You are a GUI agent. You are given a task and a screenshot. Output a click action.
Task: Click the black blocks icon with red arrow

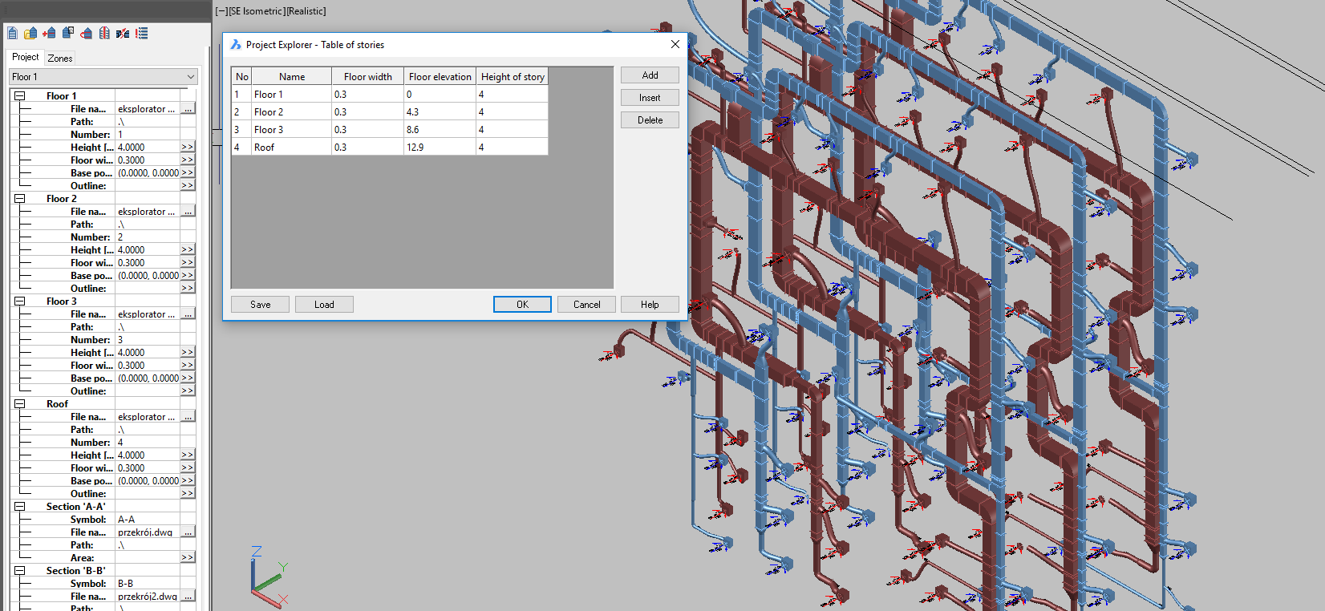point(123,33)
